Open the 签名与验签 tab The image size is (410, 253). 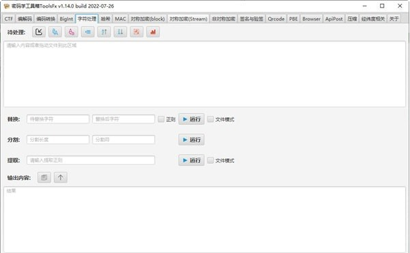[x=252, y=19]
